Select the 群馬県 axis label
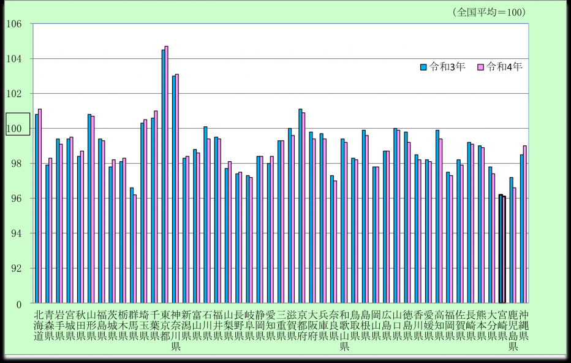 [x=134, y=326]
